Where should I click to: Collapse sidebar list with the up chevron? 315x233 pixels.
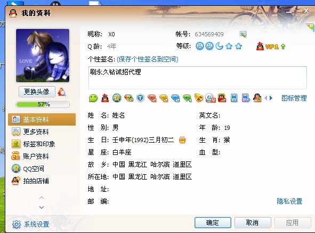(x=42, y=198)
